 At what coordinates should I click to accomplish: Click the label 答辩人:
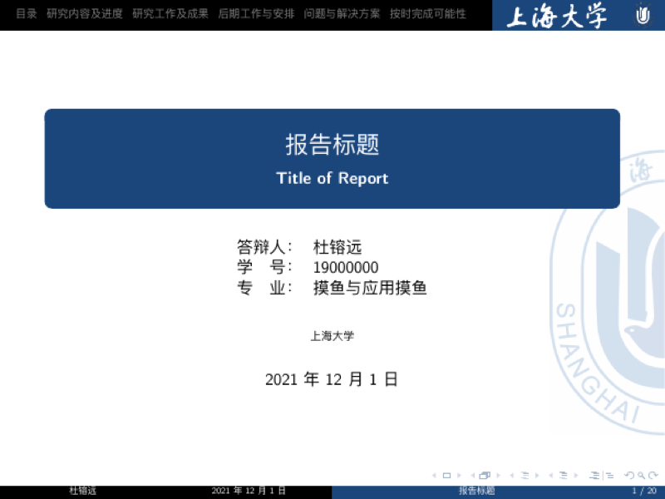tap(264, 247)
